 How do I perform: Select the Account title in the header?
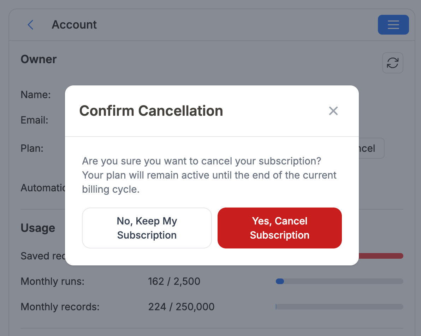pos(74,24)
